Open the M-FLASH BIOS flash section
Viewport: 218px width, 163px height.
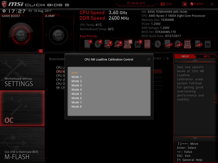(x=22, y=145)
